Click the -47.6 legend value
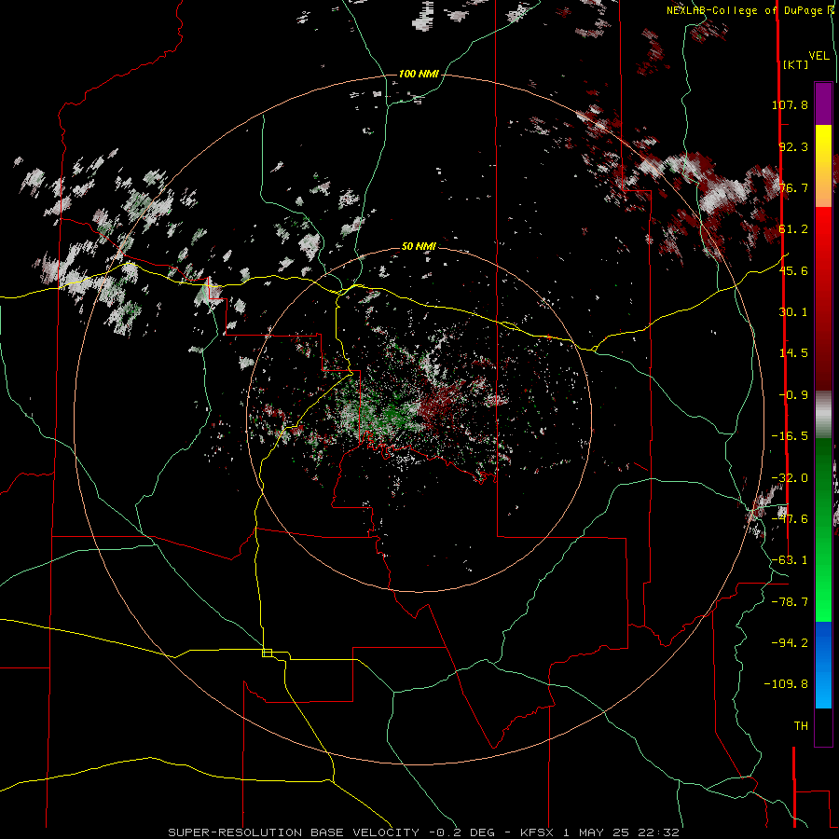 point(790,519)
